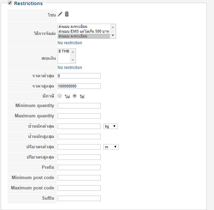Click No restriction under shipping methods

point(70,43)
